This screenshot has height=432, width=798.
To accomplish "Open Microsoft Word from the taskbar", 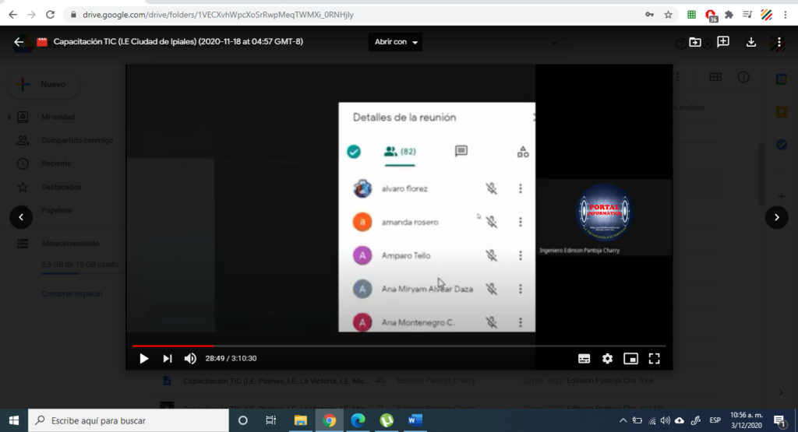I will pyautogui.click(x=415, y=420).
